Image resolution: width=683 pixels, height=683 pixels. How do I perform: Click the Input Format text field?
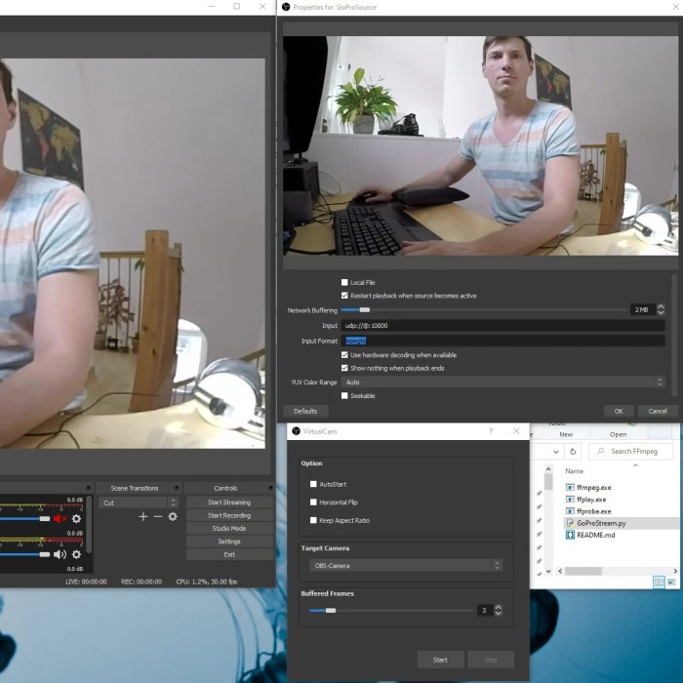[502, 341]
